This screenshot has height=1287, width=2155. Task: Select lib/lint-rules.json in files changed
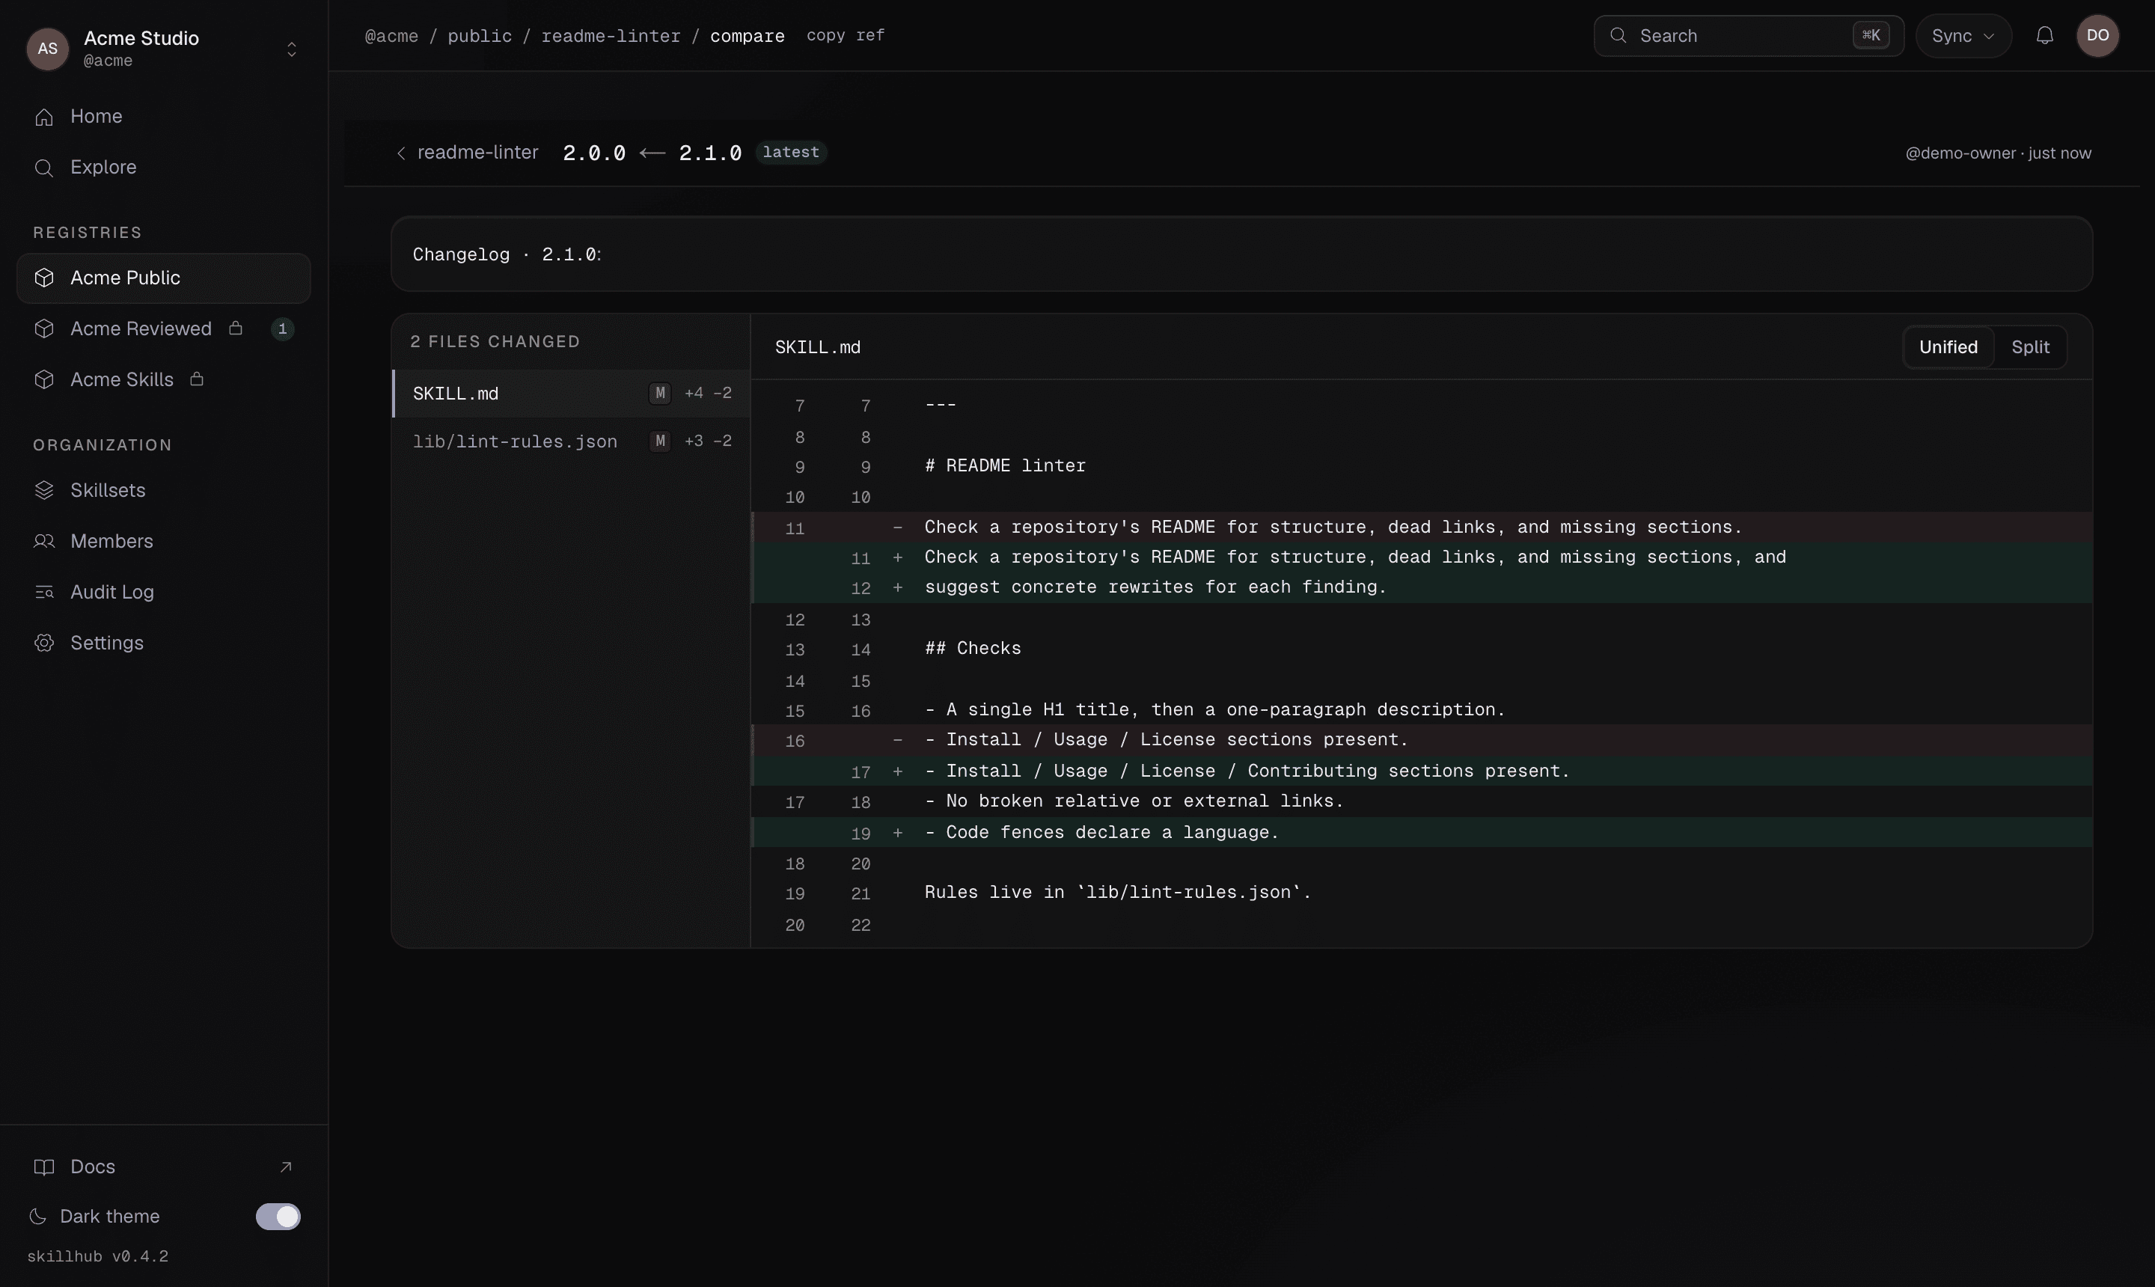572,441
